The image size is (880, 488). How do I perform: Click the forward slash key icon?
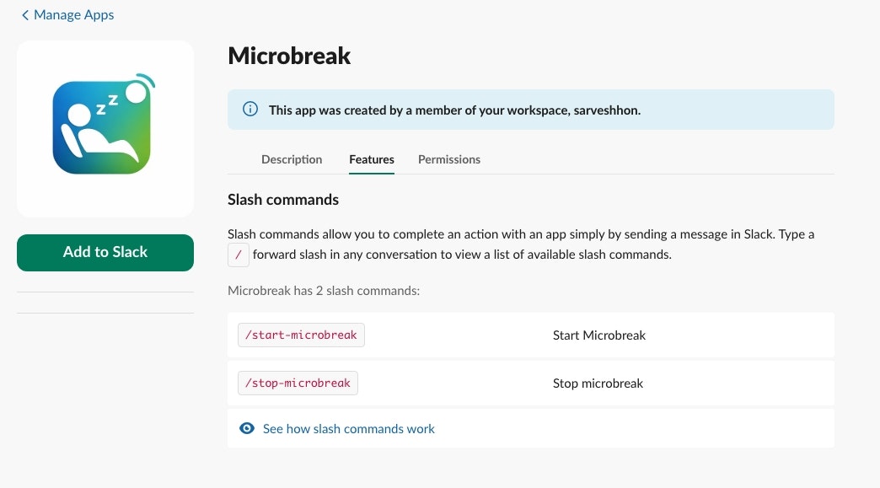coord(238,254)
